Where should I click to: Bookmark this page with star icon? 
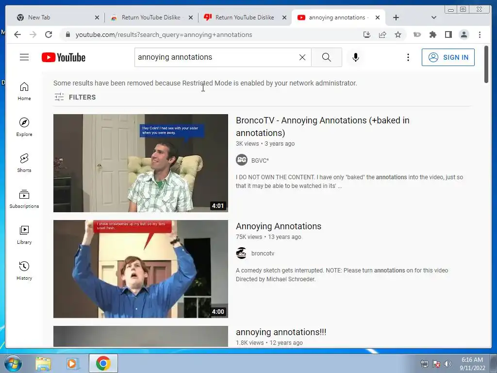(x=398, y=34)
